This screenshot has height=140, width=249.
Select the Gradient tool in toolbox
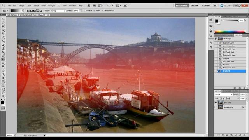[3, 59]
